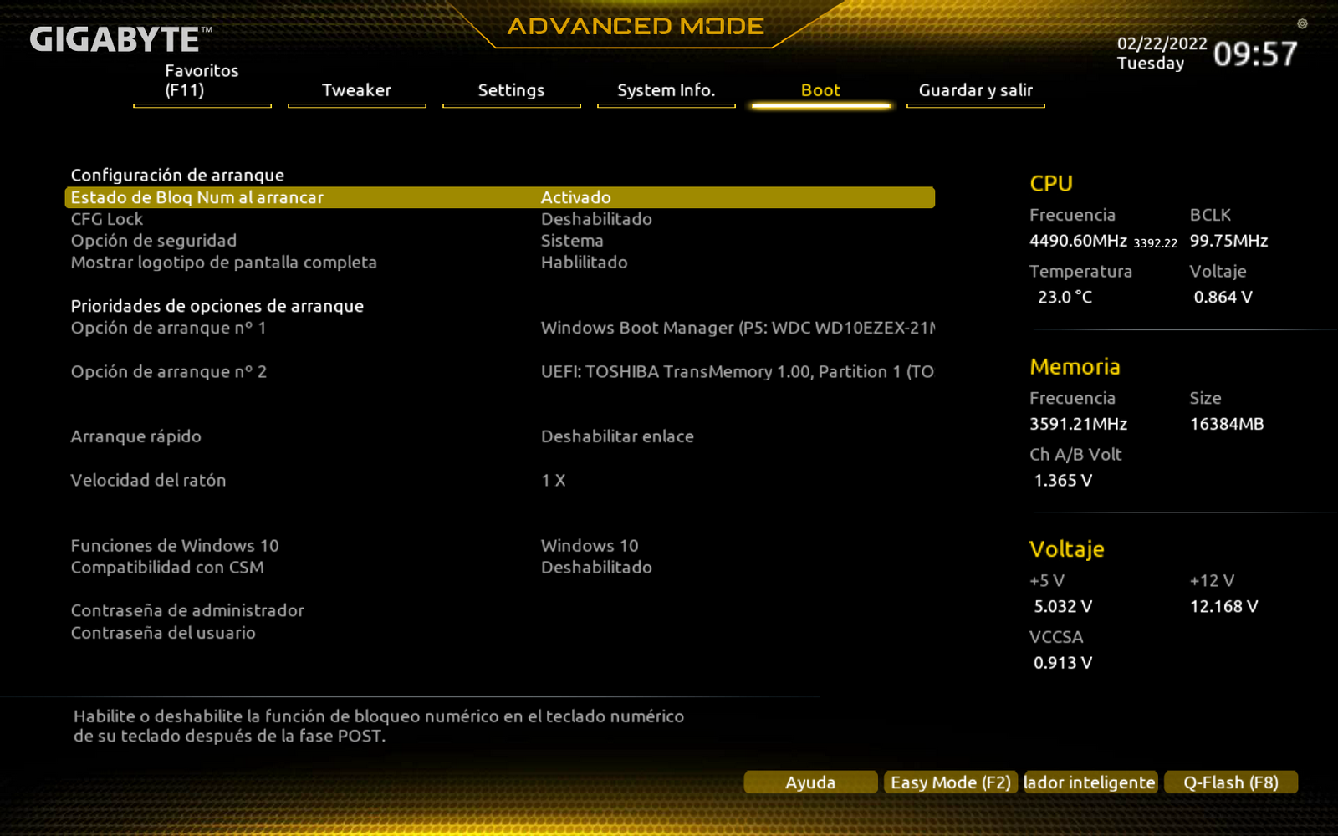Open the Sistema security option dropdown

tap(572, 241)
